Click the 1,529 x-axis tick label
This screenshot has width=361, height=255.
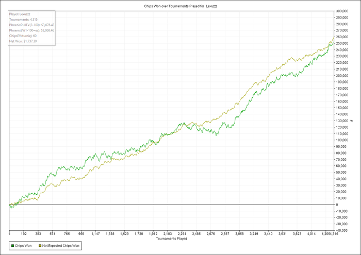(124, 234)
